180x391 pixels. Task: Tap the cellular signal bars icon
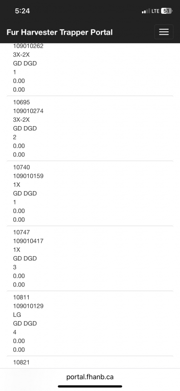coord(146,11)
